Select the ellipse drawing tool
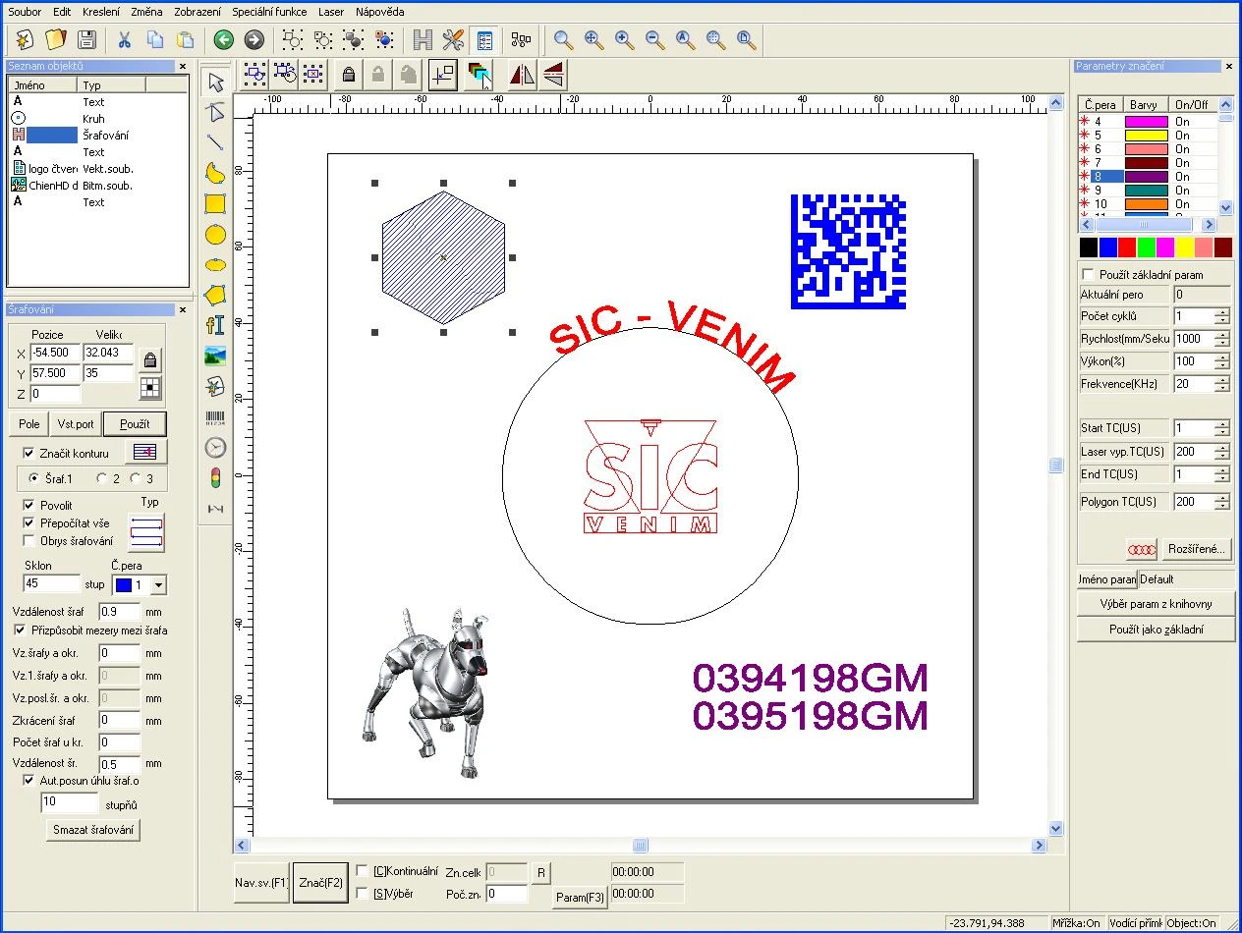 point(215,264)
